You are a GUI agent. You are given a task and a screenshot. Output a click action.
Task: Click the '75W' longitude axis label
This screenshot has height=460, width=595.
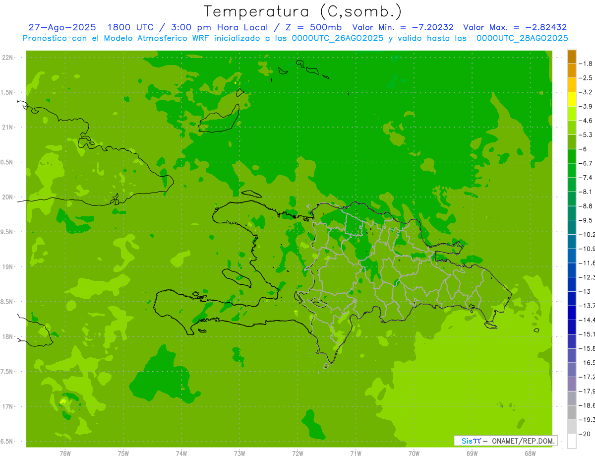pyautogui.click(x=123, y=454)
